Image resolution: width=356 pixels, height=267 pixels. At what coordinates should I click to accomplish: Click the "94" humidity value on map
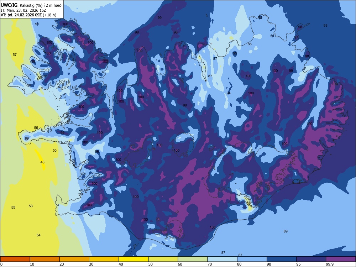[x=229, y=93]
